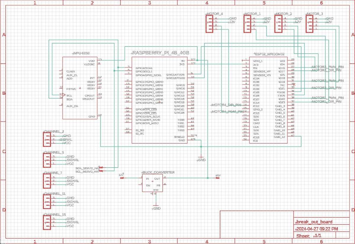
Task: Click the ESP32_WROOM32 part name
Action: [x=269, y=54]
